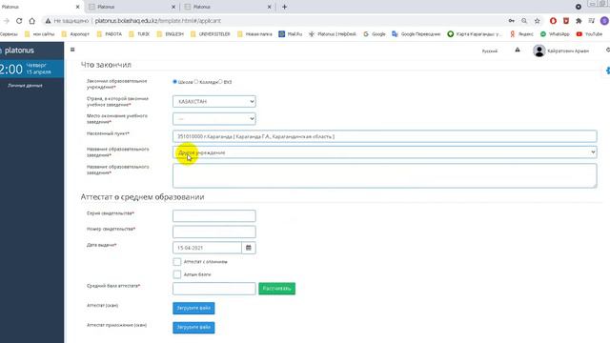Go to the browser home page icon
Viewport: 610px width, 343px height.
click(31, 21)
